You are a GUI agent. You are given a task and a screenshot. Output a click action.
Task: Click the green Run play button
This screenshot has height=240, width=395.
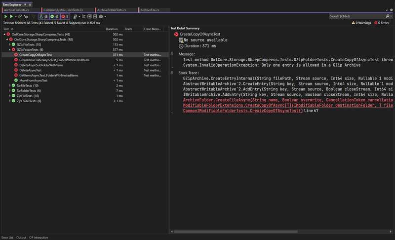click(x=11, y=16)
